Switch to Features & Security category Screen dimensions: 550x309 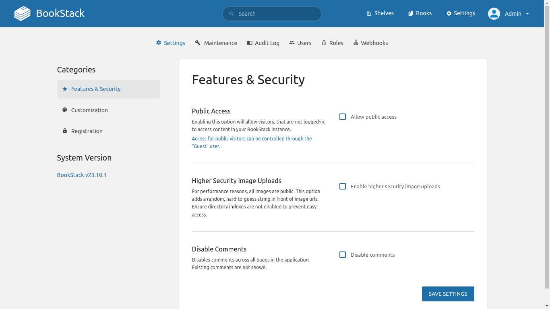click(x=96, y=89)
